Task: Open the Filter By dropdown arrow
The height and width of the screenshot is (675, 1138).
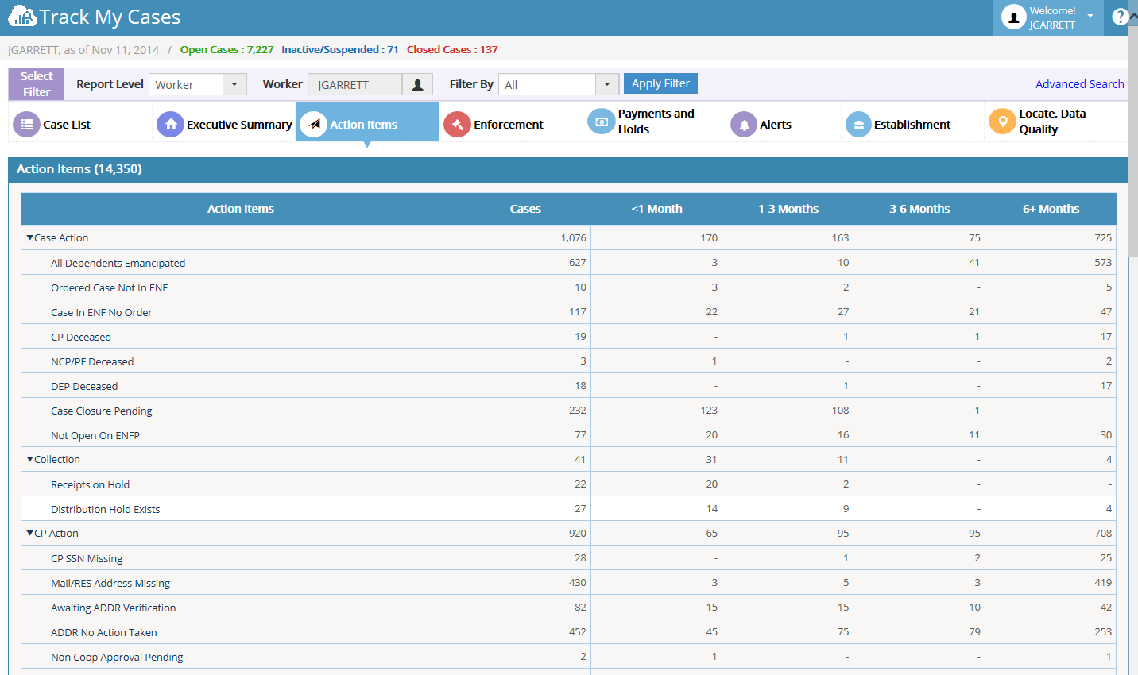Action: coord(607,84)
